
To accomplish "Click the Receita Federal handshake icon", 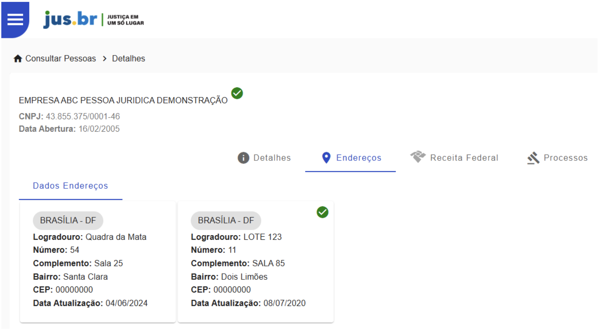I will [x=418, y=157].
